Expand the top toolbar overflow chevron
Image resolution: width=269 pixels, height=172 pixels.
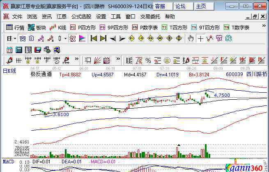pyautogui.click(x=264, y=26)
